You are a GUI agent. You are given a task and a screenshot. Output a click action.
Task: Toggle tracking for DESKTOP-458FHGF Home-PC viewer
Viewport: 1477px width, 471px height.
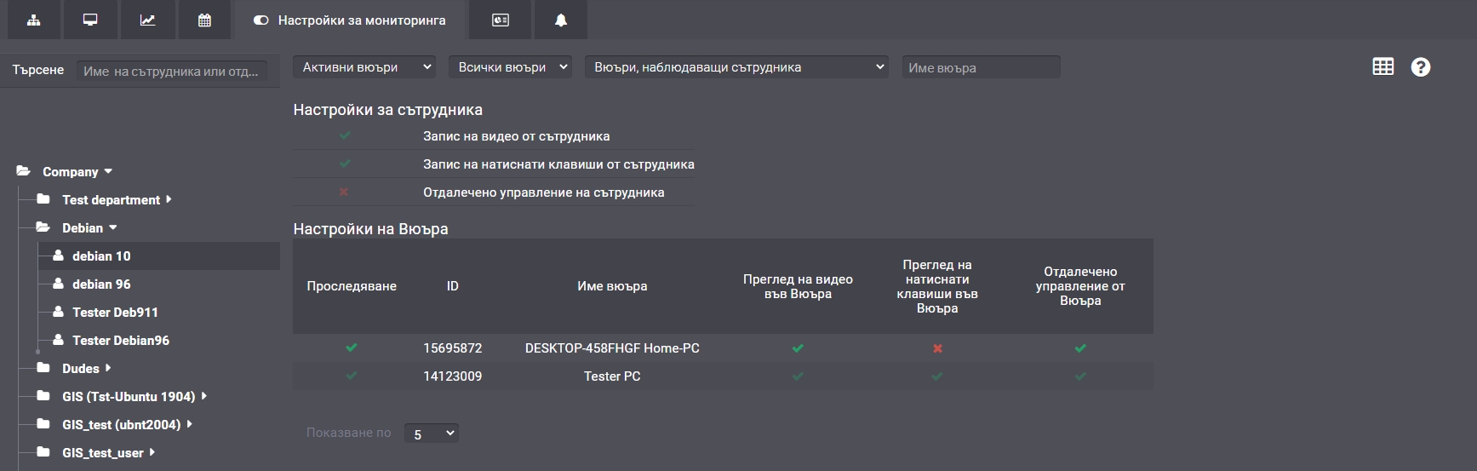pyautogui.click(x=352, y=348)
